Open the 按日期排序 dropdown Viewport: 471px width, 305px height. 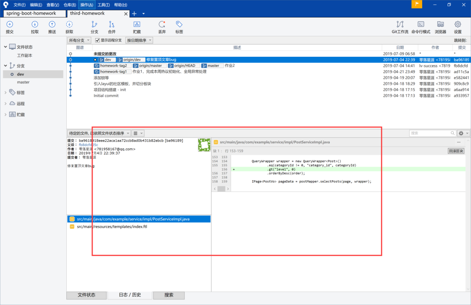click(139, 40)
